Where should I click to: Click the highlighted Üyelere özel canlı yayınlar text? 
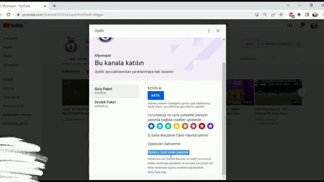[169, 152]
